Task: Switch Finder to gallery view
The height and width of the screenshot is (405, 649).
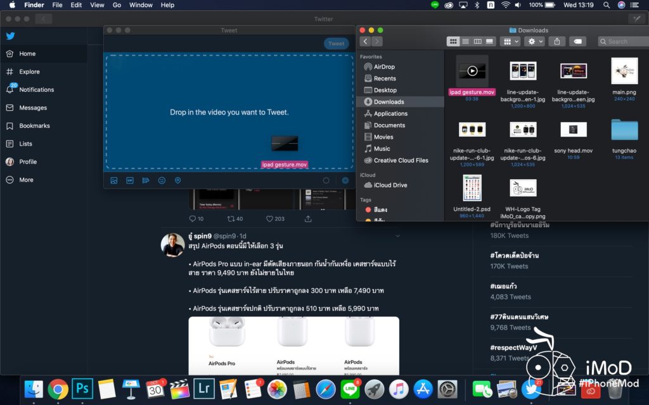Action: point(490,41)
